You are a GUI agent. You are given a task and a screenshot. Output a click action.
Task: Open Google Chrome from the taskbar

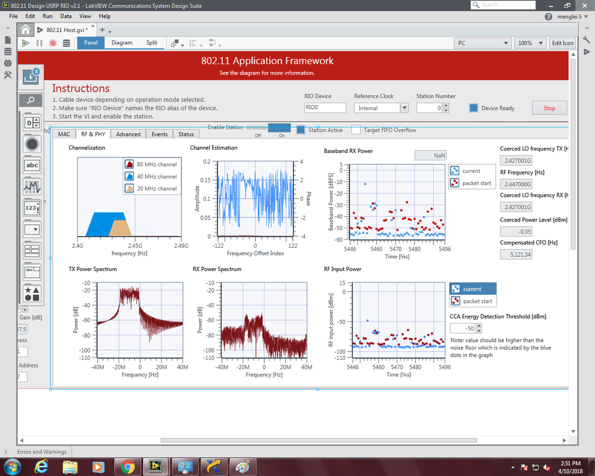pos(127,466)
